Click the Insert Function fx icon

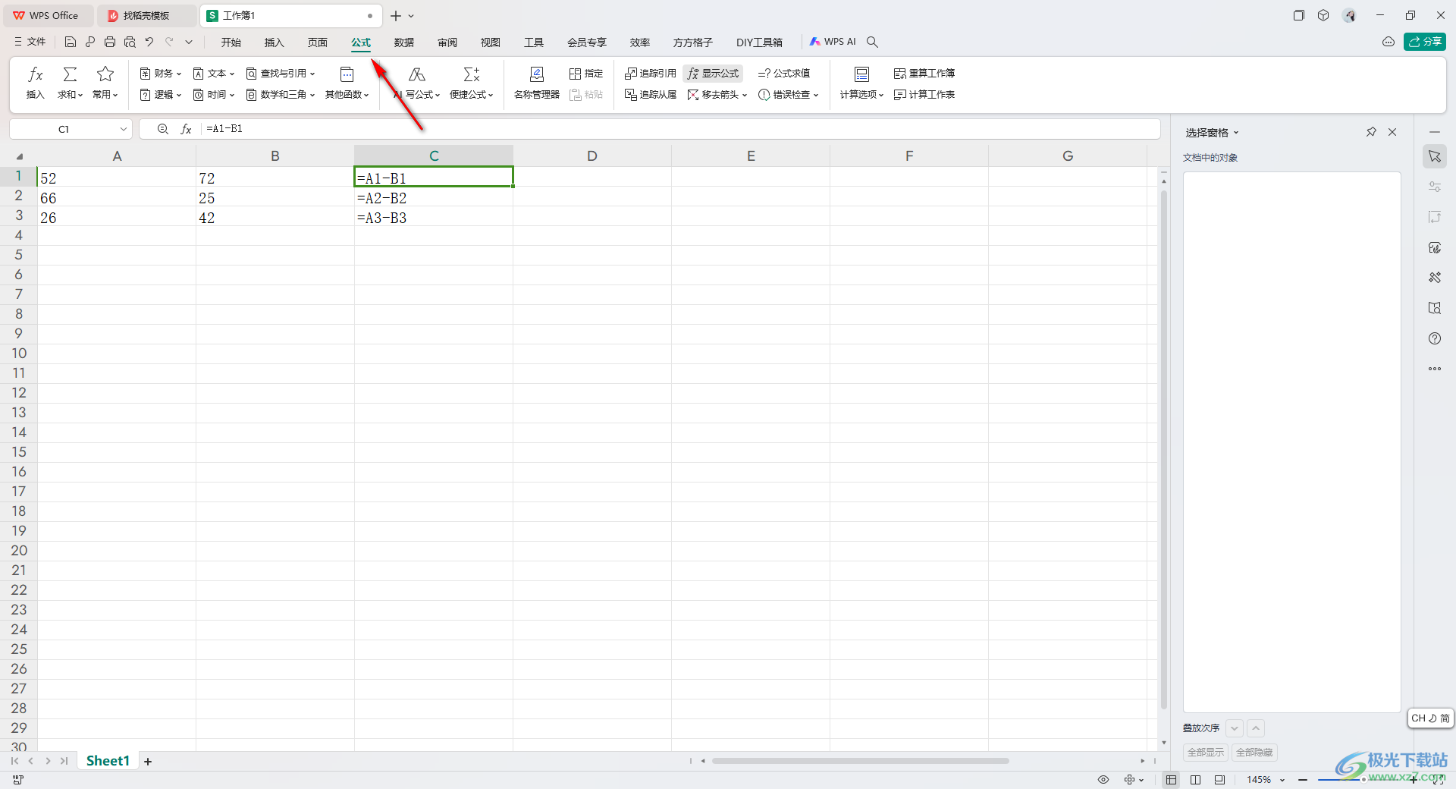(36, 74)
